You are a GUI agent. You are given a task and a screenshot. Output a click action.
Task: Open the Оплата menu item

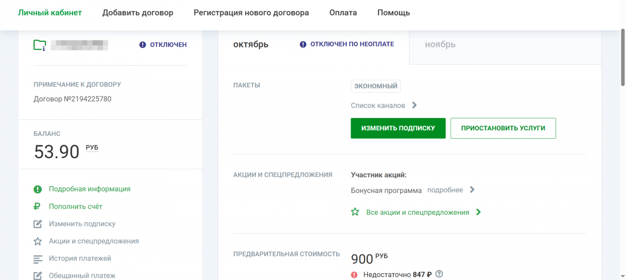click(x=343, y=13)
